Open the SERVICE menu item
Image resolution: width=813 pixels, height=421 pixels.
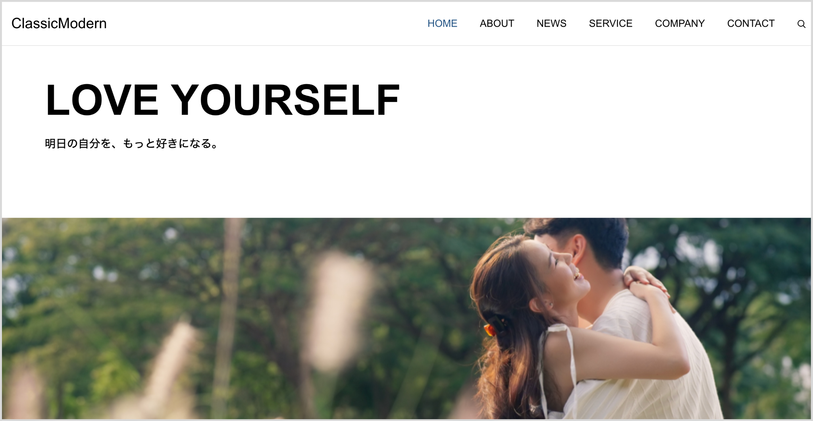(x=611, y=23)
